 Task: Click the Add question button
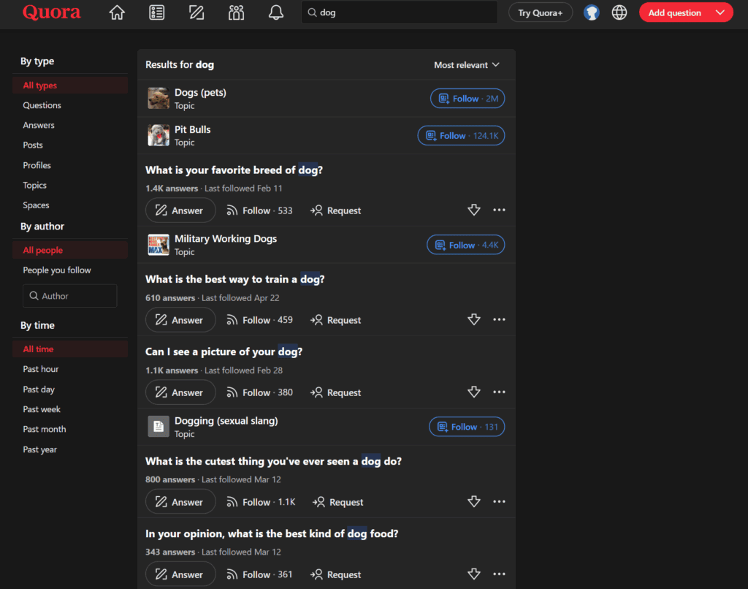(x=674, y=13)
